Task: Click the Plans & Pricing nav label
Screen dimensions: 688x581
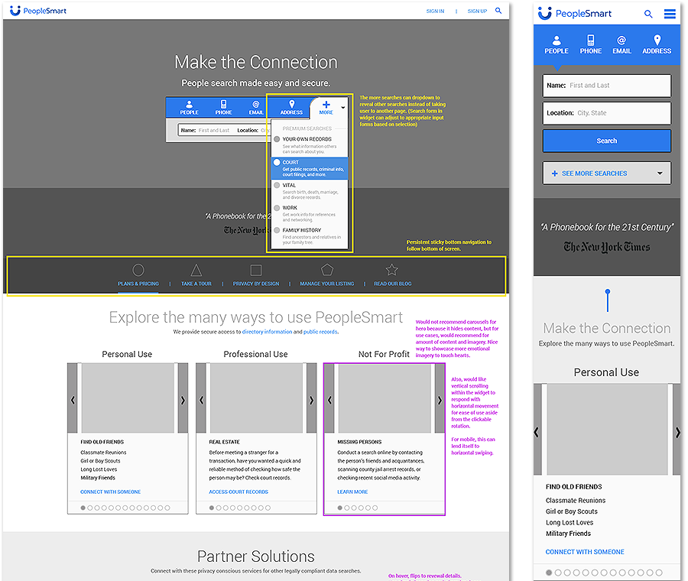Action: (138, 284)
